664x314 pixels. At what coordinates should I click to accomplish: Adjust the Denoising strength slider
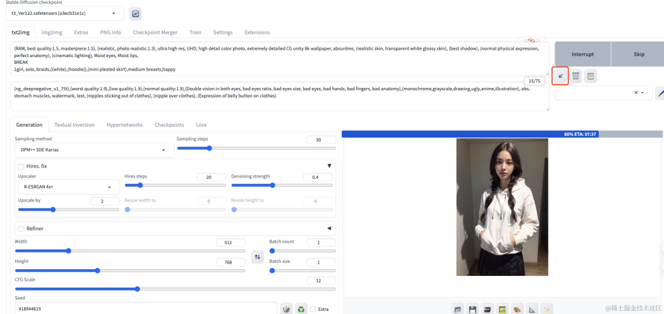pyautogui.click(x=282, y=185)
